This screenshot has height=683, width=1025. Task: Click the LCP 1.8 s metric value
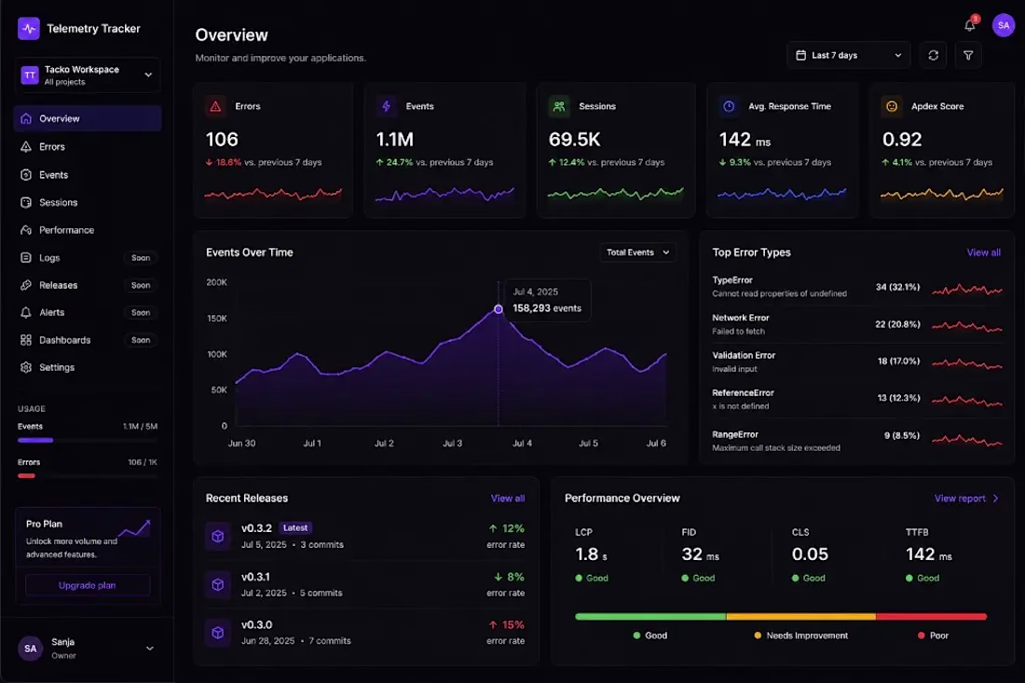pyautogui.click(x=591, y=554)
